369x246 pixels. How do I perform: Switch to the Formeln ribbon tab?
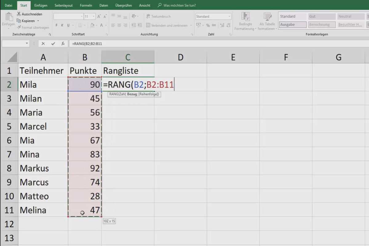pos(86,5)
